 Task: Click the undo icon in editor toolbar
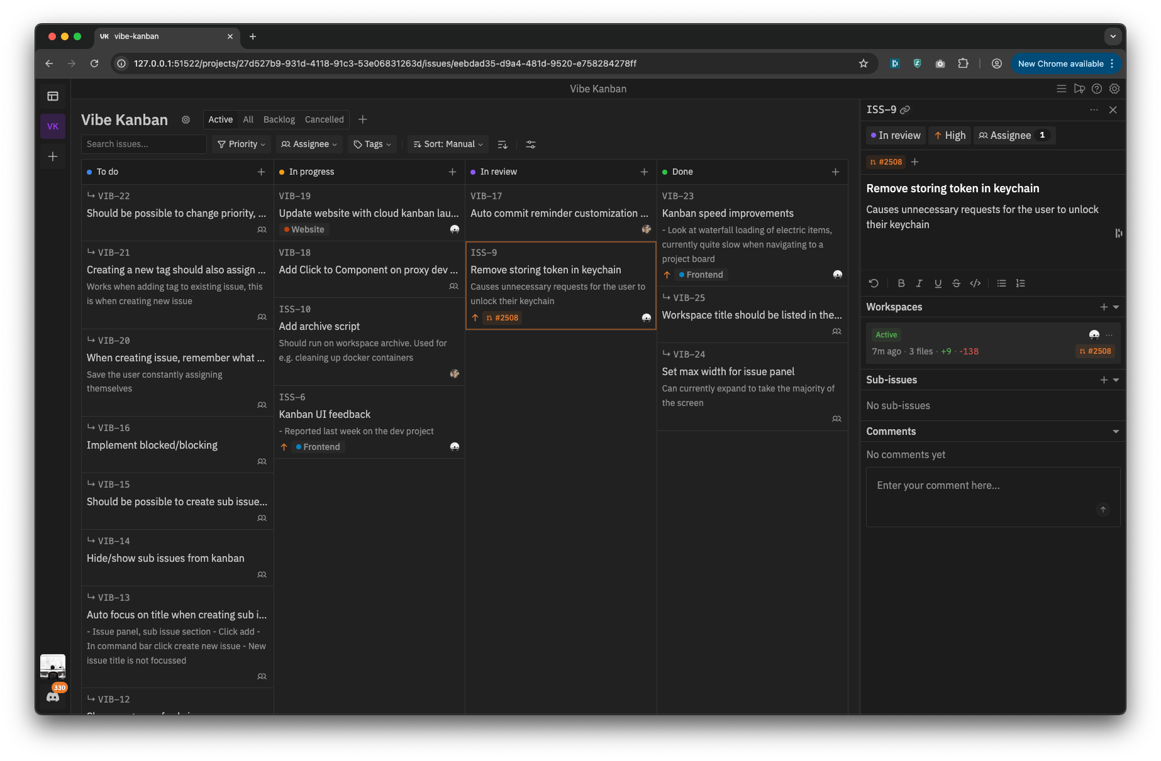tap(874, 283)
